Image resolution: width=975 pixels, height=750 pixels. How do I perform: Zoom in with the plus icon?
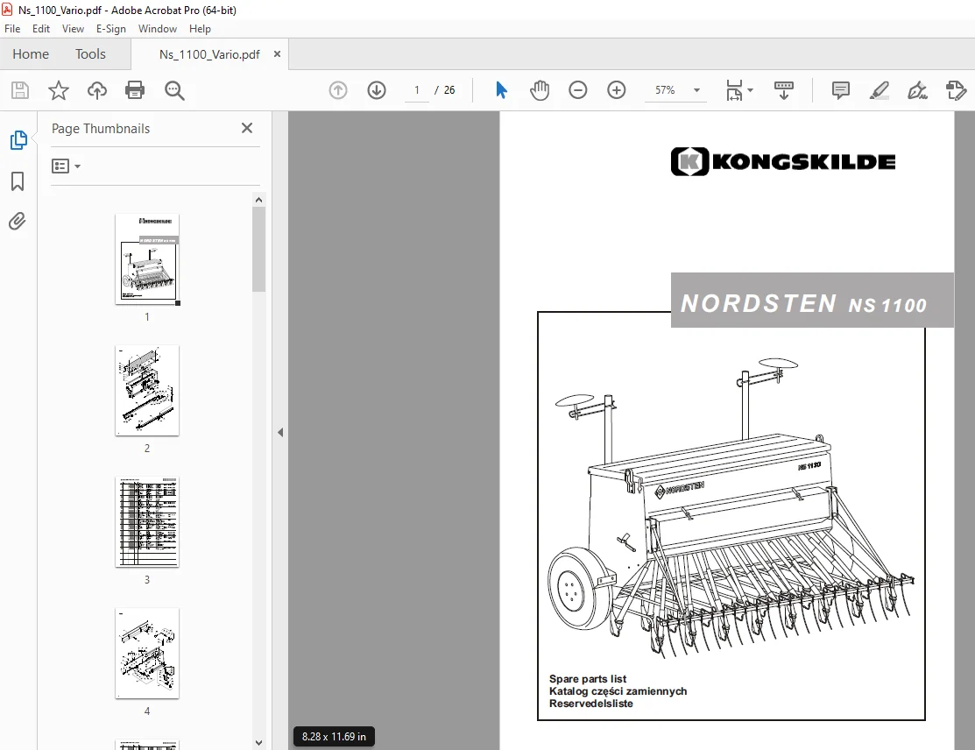click(616, 90)
